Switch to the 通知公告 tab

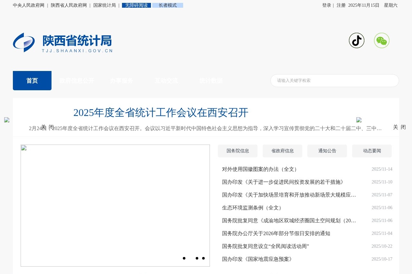click(327, 151)
